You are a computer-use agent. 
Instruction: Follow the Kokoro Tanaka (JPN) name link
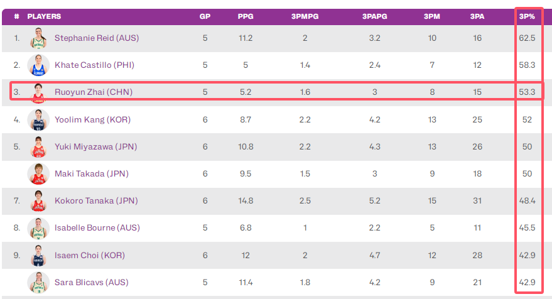point(96,201)
